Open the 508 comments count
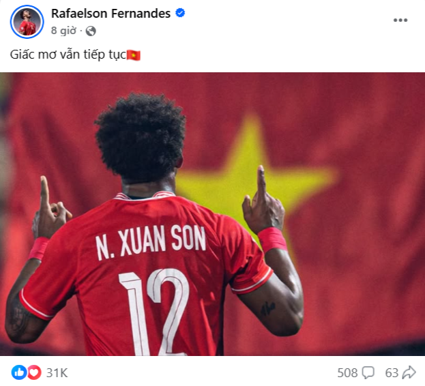Screen dimensions: 425x386 pos(347,373)
